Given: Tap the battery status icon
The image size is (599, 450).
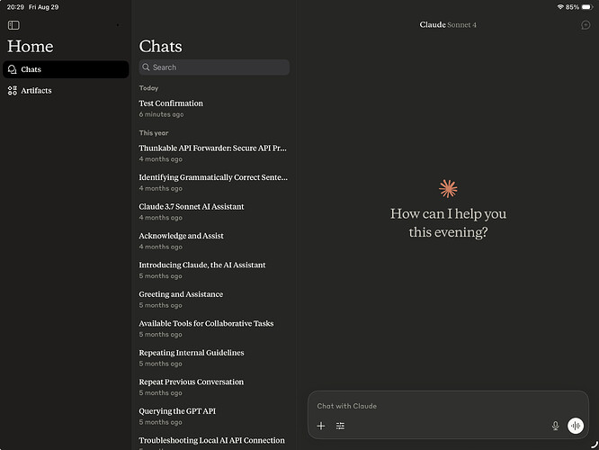Looking at the screenshot, I should 586,7.
